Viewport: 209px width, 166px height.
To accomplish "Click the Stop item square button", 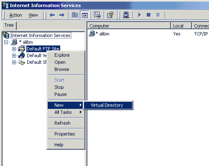I will 149,15.
